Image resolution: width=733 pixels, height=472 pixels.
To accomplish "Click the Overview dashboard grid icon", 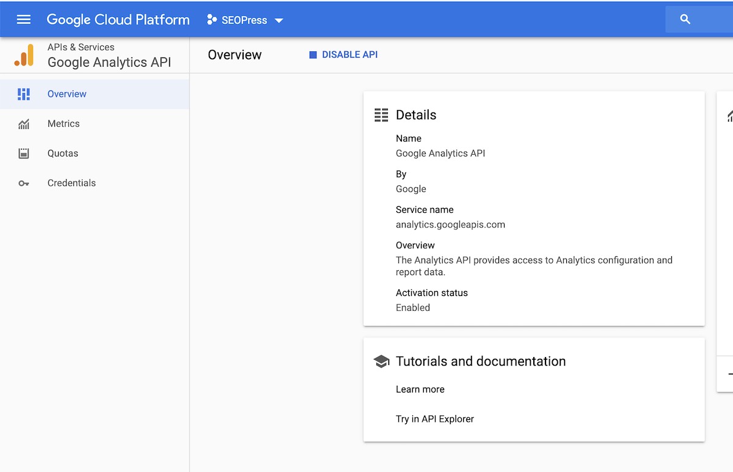I will [x=24, y=94].
